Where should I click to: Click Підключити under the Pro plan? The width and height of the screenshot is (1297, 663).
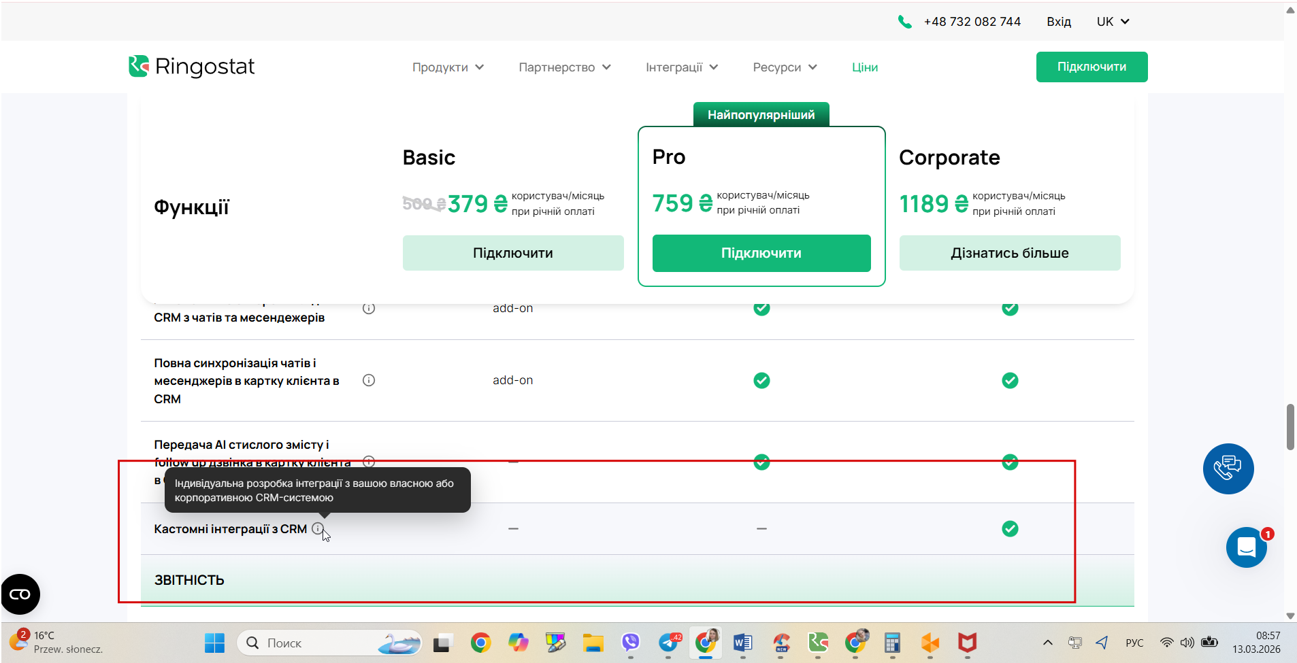click(761, 253)
